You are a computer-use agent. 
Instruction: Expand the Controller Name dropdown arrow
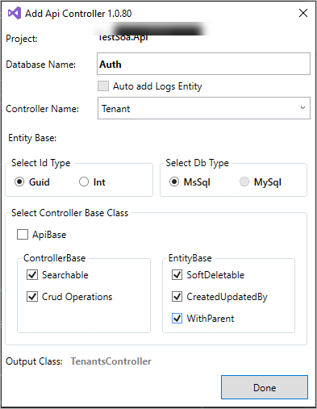click(x=302, y=108)
